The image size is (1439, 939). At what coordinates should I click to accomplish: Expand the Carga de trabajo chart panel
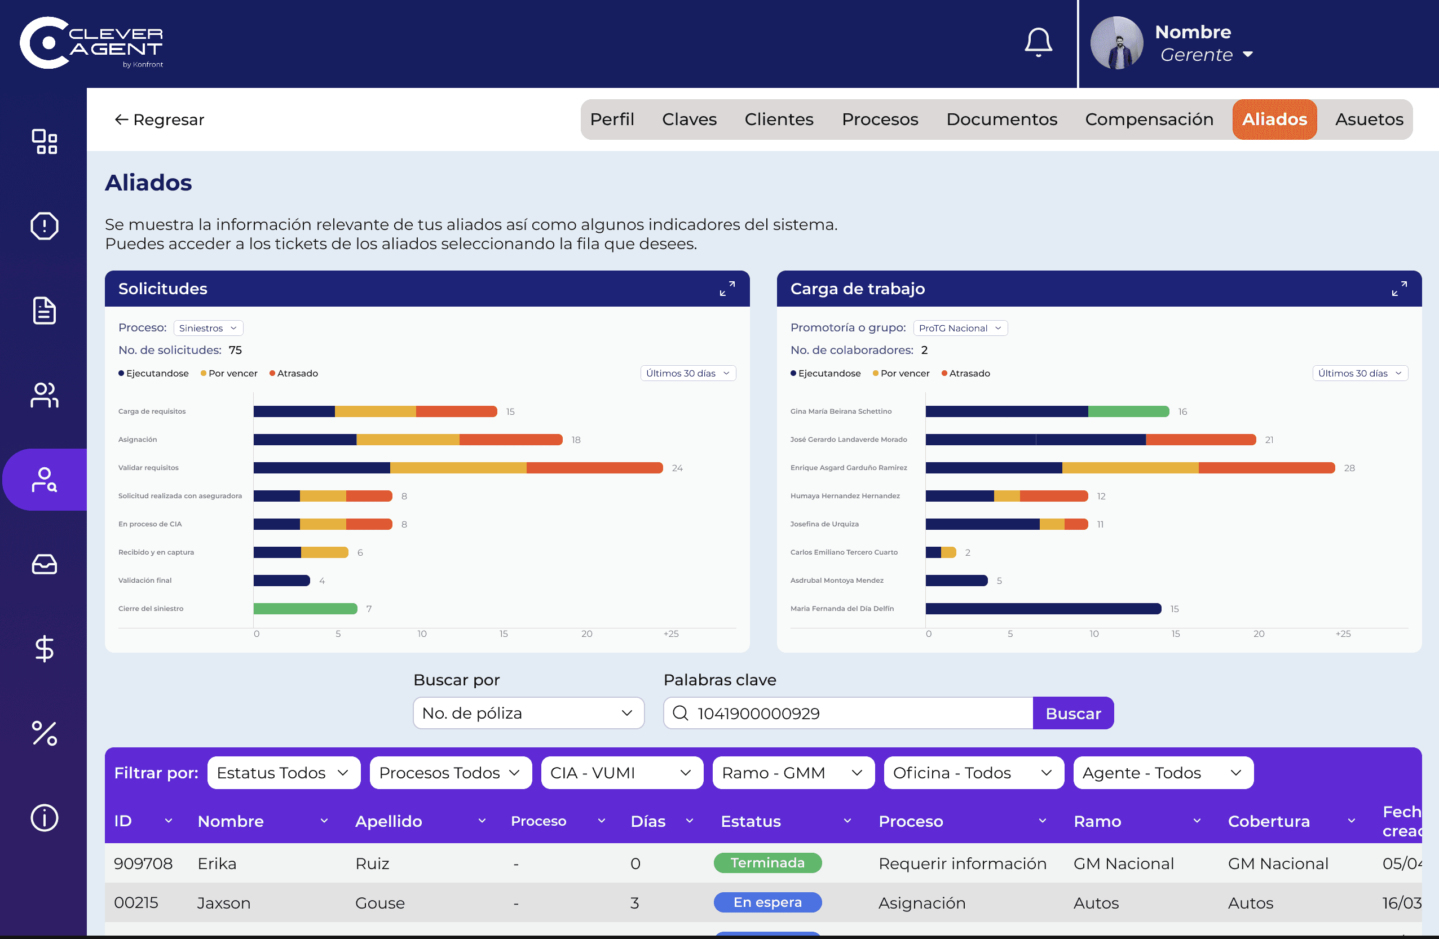click(1399, 288)
